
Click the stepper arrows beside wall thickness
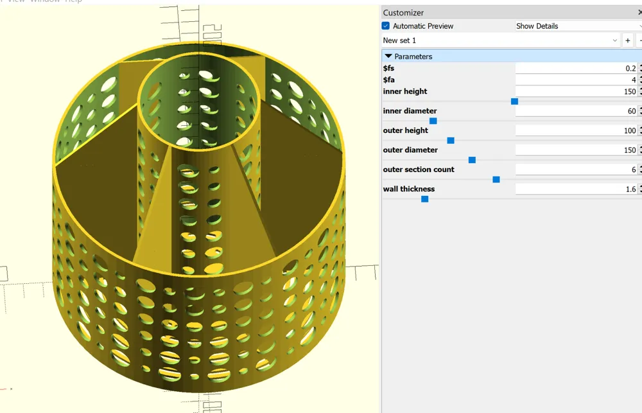(x=639, y=189)
